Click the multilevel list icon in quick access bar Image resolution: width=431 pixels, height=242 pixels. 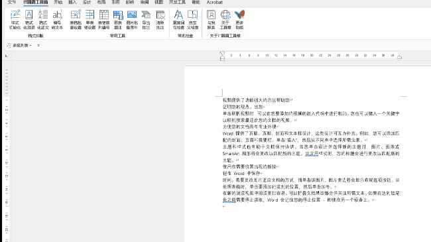(9, 45)
